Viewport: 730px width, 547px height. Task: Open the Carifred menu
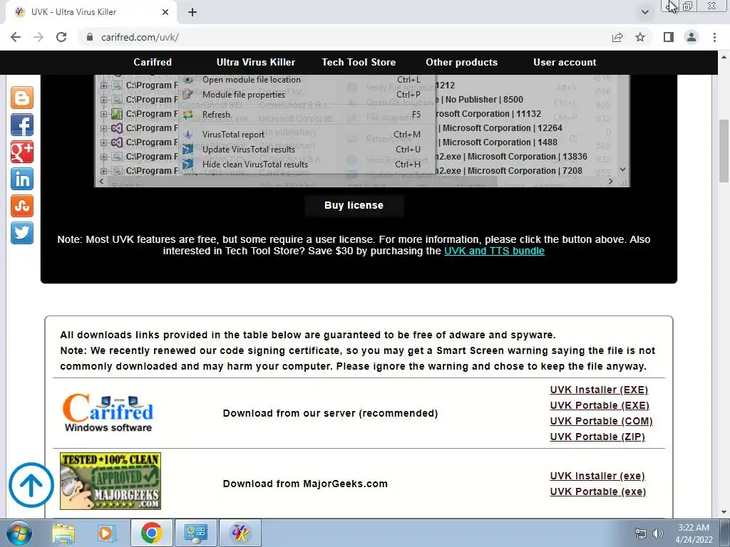153,63
